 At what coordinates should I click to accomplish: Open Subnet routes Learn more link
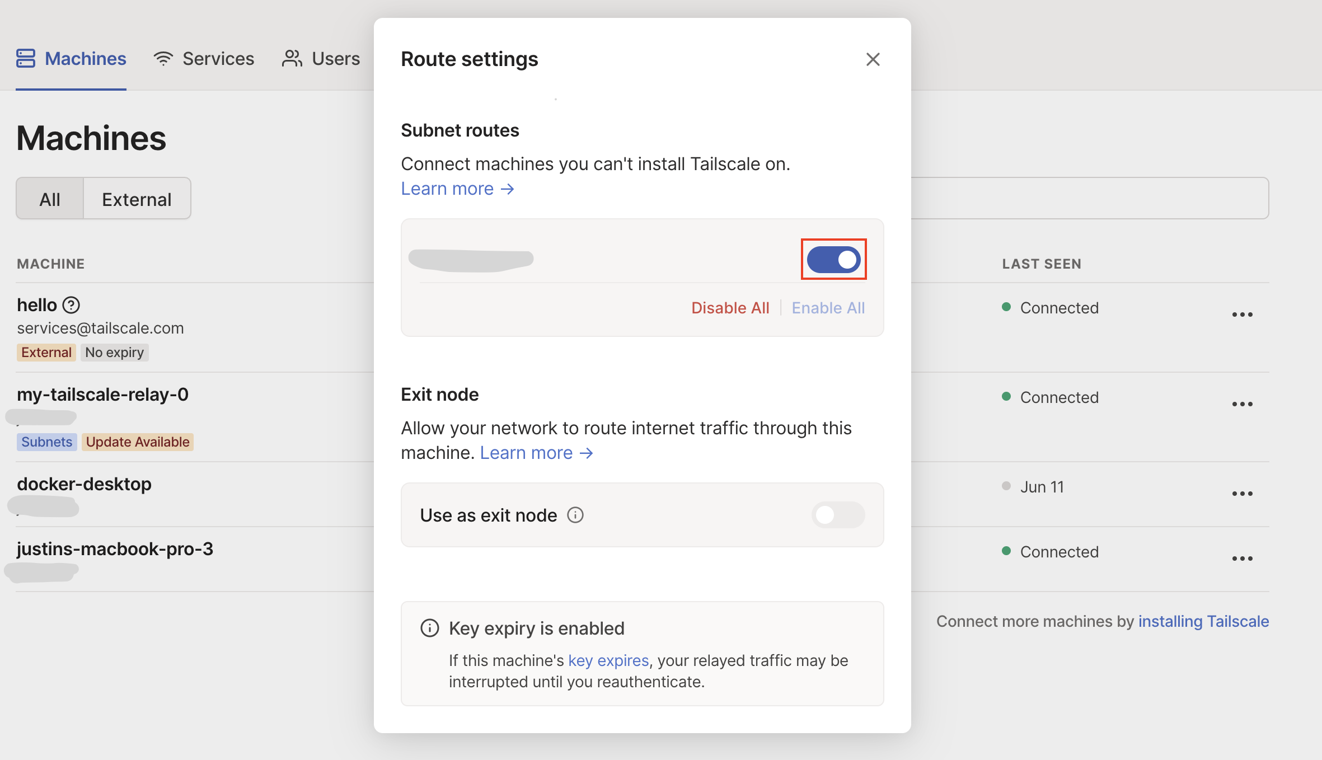coord(457,189)
